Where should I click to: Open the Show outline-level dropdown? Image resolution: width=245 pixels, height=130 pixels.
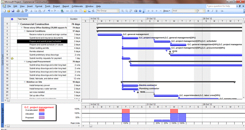pos(167,11)
